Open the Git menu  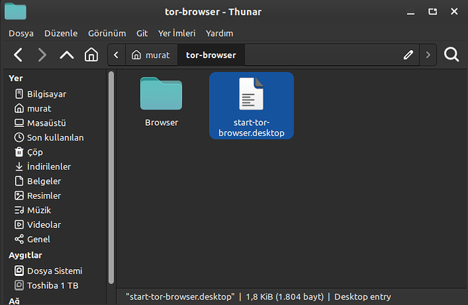[142, 33]
